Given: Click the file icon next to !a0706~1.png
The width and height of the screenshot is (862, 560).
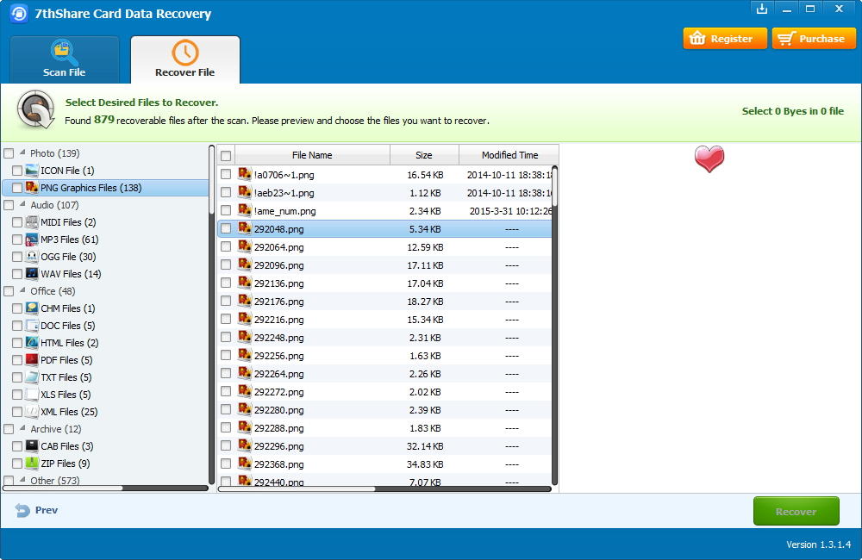Looking at the screenshot, I should 245,174.
